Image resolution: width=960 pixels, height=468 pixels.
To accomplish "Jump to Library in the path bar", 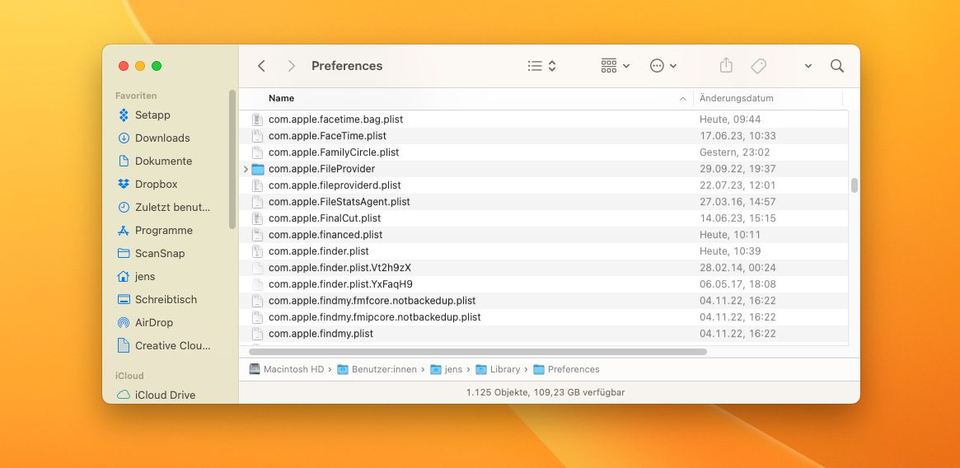I will [x=504, y=369].
